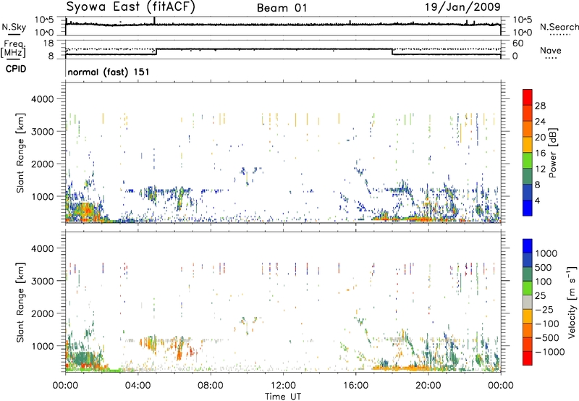This screenshot has height=401, width=579.
Task: Select the 'Beam 01' header label
Action: (282, 8)
